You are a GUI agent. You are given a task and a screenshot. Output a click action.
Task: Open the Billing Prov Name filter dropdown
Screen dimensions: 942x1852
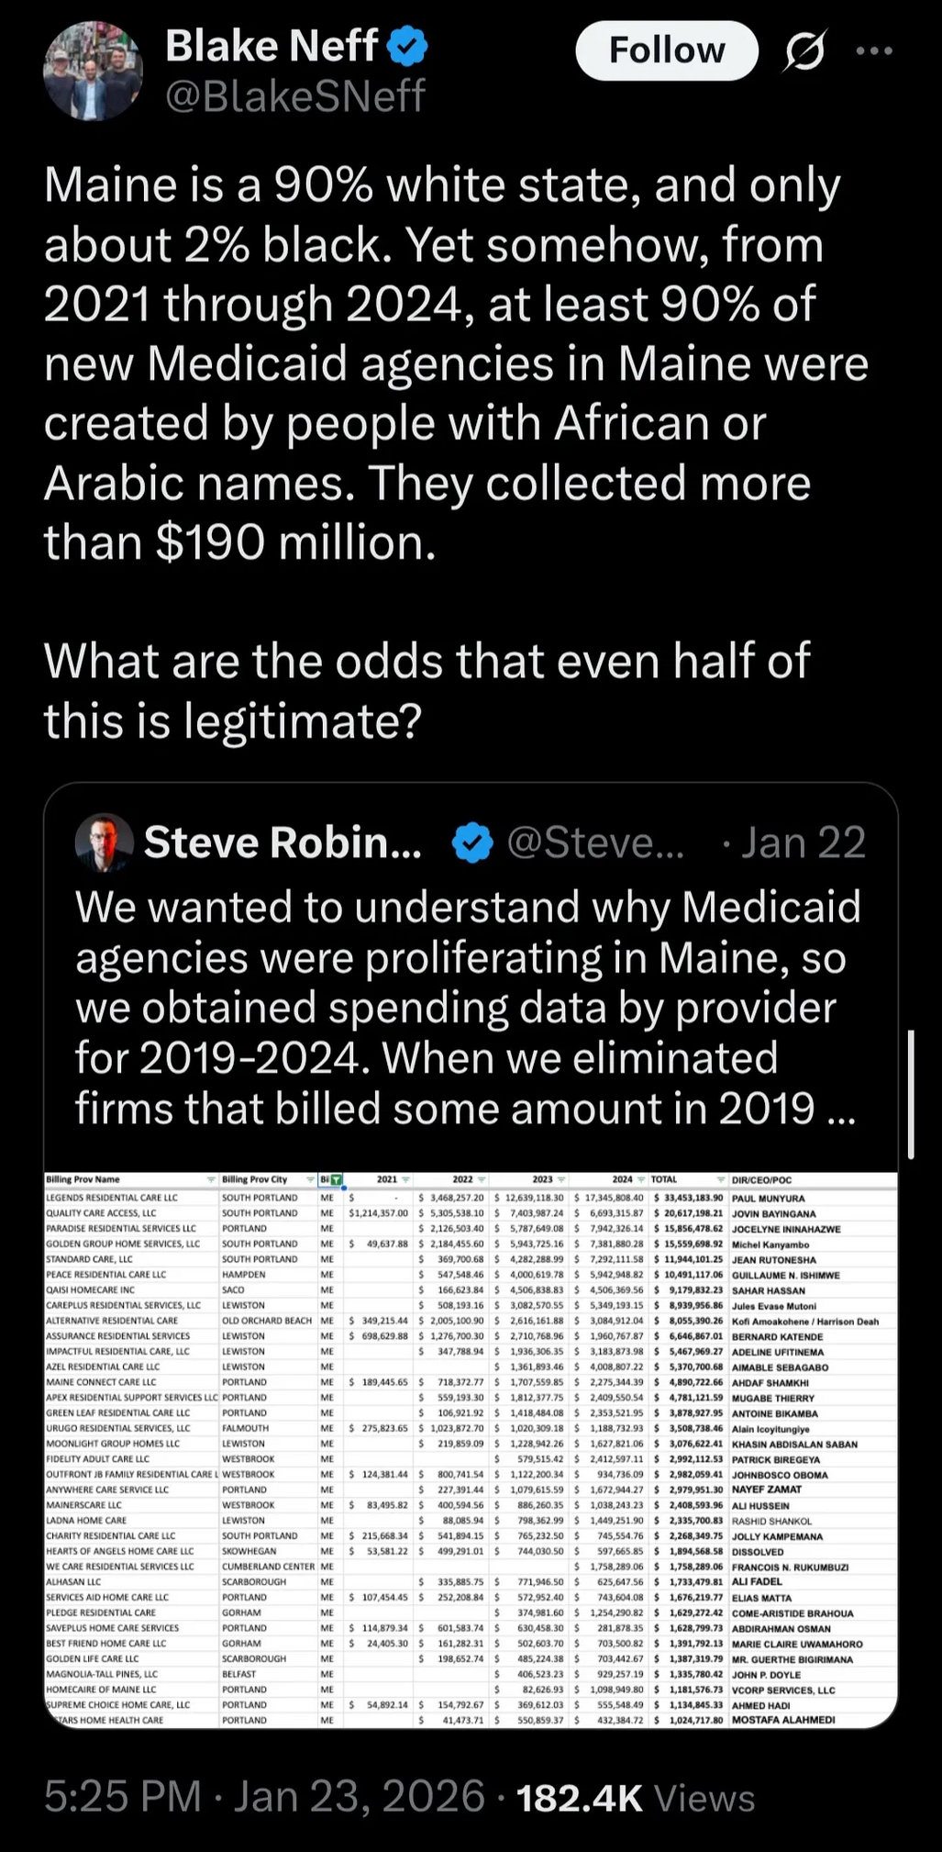[x=211, y=1180]
